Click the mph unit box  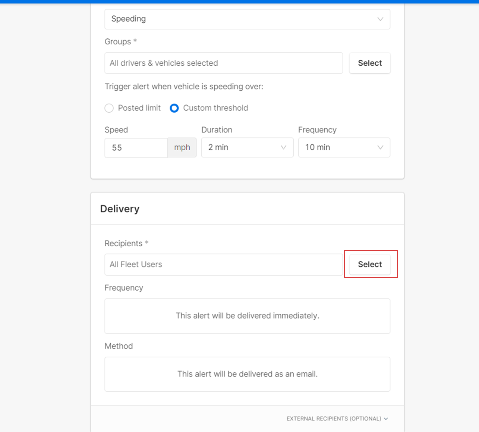pos(182,148)
